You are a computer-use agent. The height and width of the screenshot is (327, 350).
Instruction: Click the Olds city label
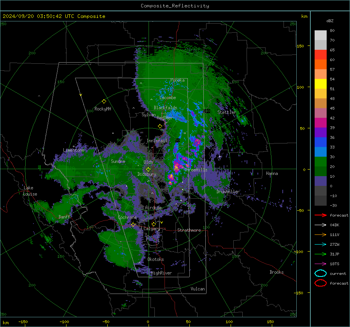point(148,162)
